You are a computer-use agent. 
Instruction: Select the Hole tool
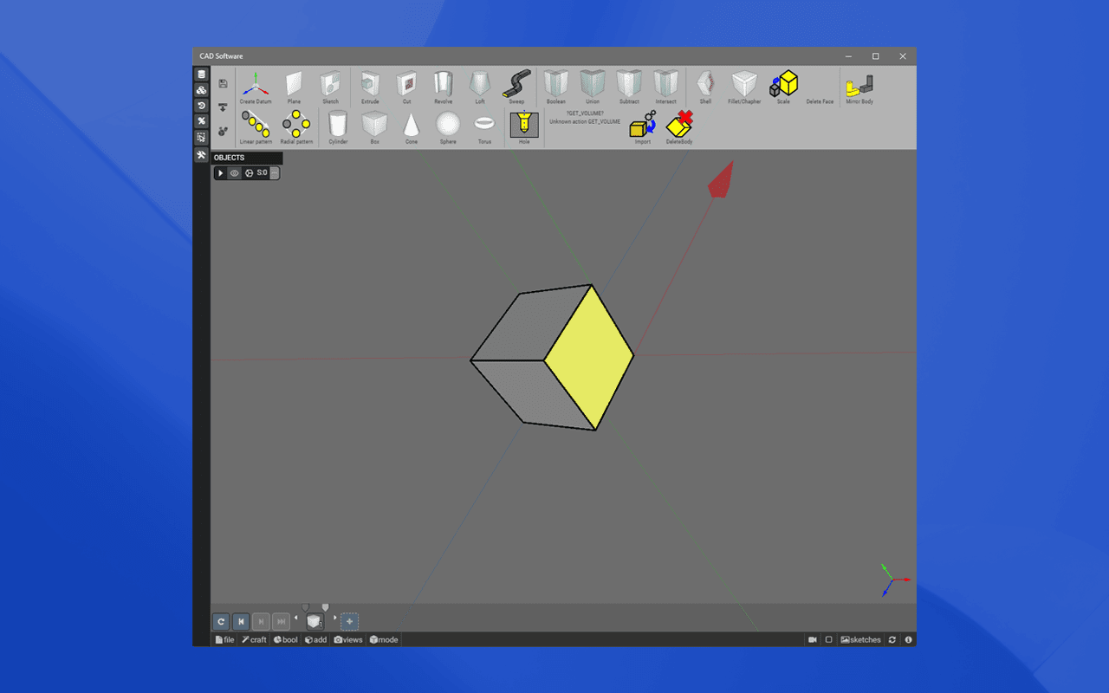point(524,127)
